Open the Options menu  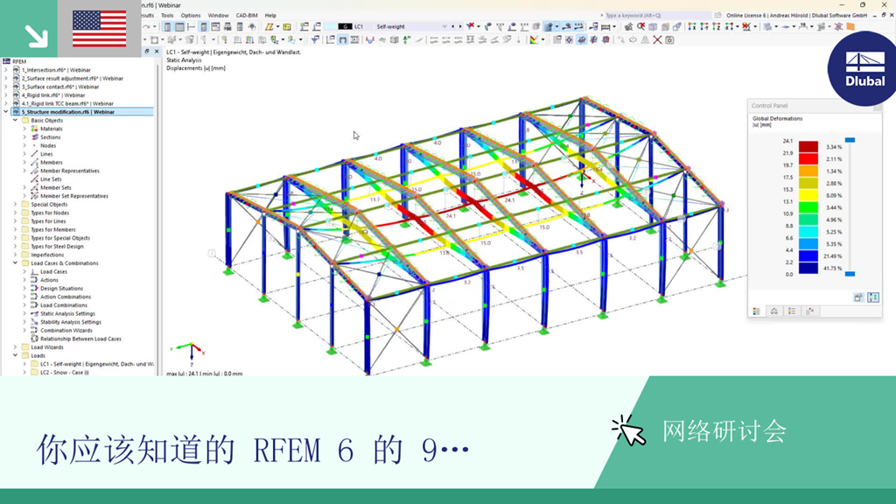coord(190,16)
